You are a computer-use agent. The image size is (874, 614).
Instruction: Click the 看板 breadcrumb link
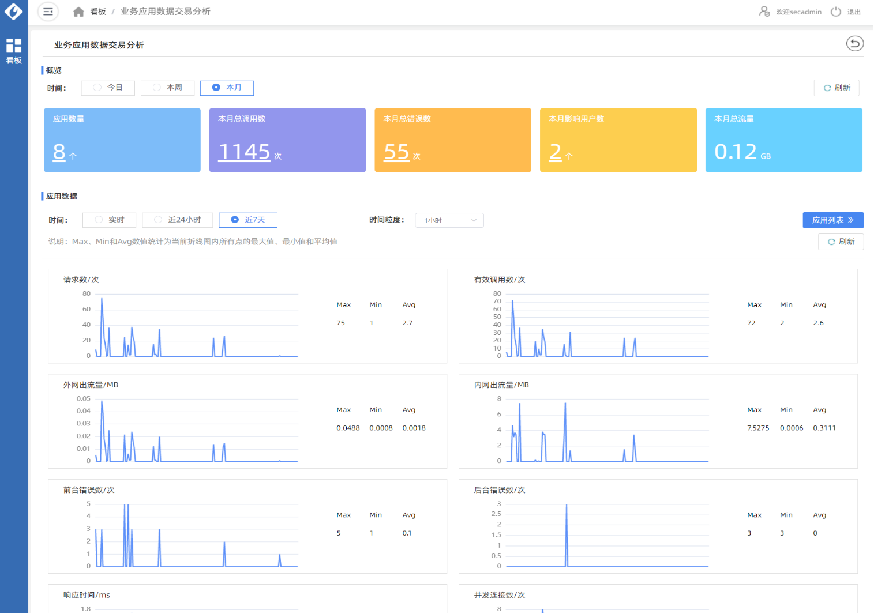tap(98, 12)
